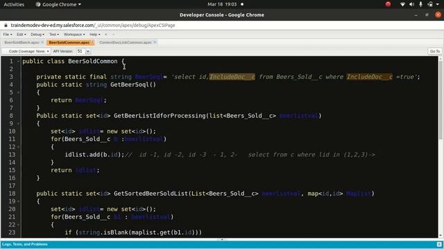Open the Workspace menu
The width and height of the screenshot is (444, 249).
click(x=74, y=35)
